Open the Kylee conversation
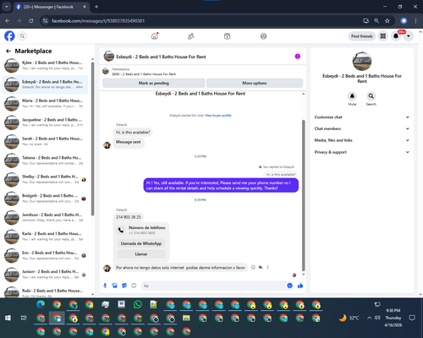The image size is (423, 338). (45, 65)
